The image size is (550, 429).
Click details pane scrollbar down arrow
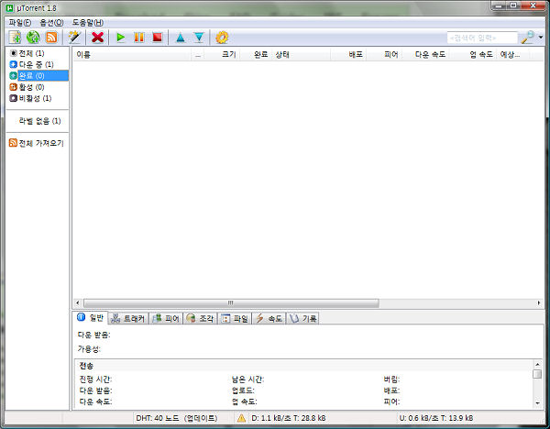click(537, 403)
